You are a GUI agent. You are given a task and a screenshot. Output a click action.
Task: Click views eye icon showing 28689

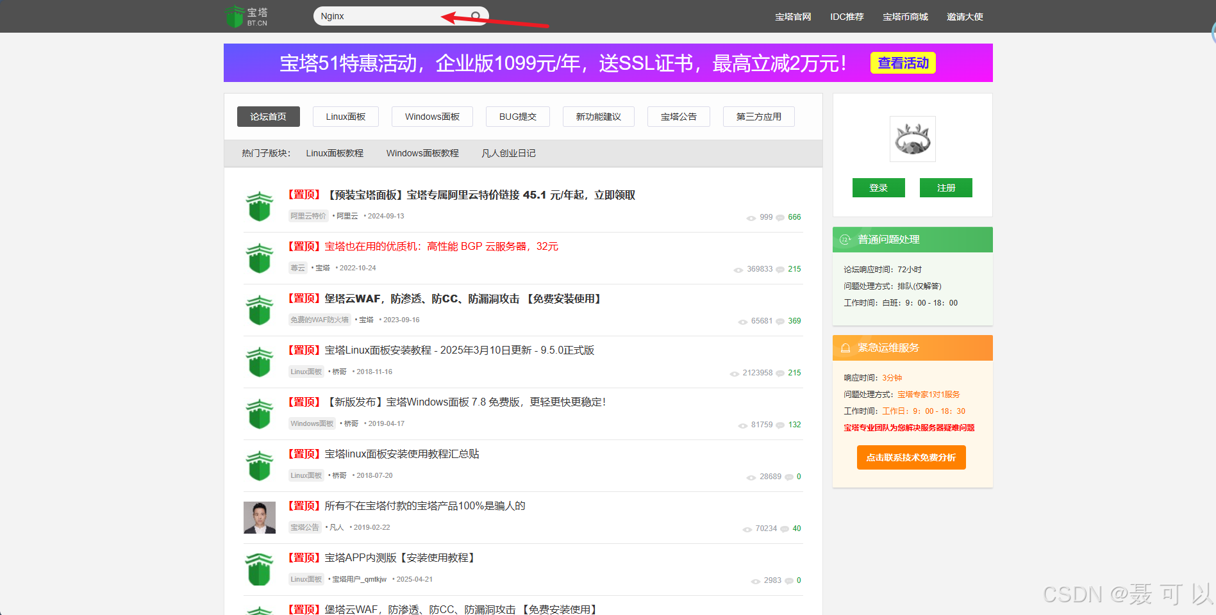pyautogui.click(x=751, y=477)
